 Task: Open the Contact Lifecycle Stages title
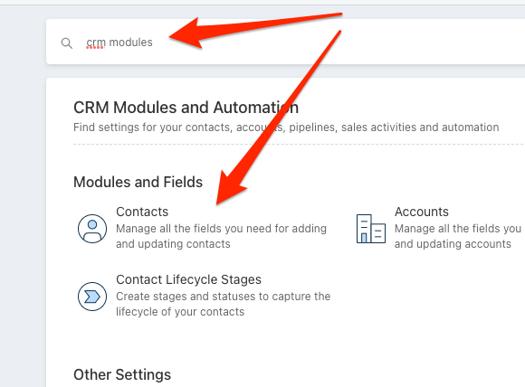click(x=188, y=279)
